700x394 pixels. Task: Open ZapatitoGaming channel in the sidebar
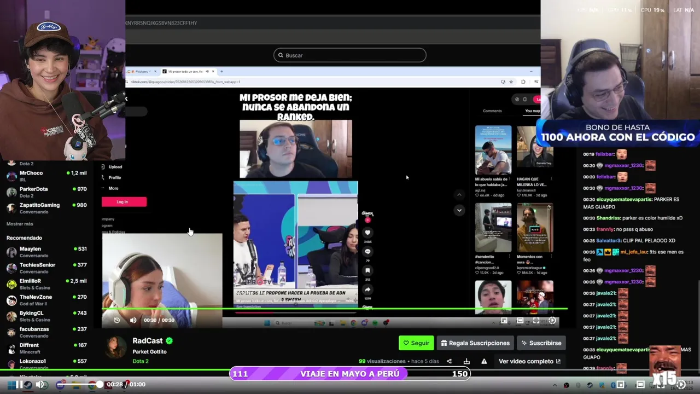coord(46,208)
